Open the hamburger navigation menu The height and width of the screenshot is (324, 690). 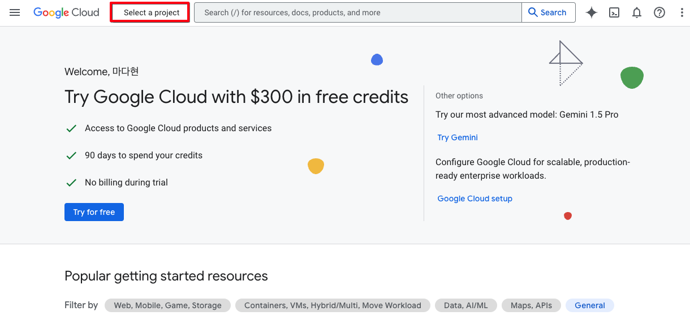tap(15, 12)
